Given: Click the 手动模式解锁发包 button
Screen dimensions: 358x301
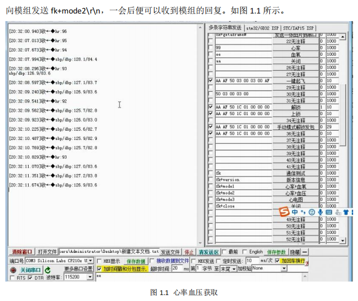Looking at the screenshot, I should point(296,127).
